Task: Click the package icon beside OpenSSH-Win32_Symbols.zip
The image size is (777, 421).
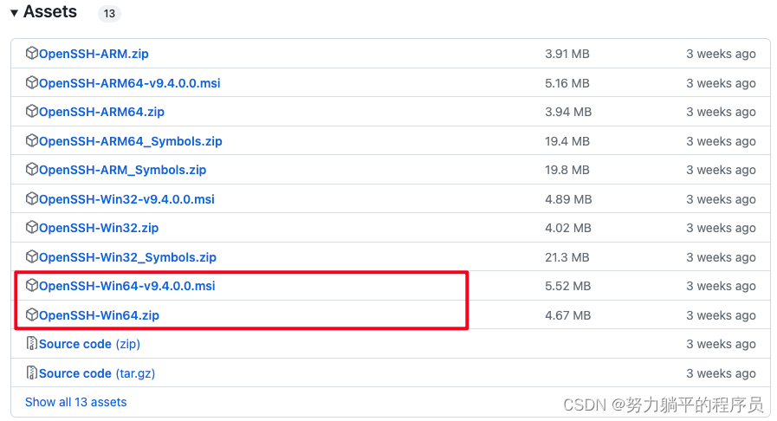Action: tap(32, 256)
